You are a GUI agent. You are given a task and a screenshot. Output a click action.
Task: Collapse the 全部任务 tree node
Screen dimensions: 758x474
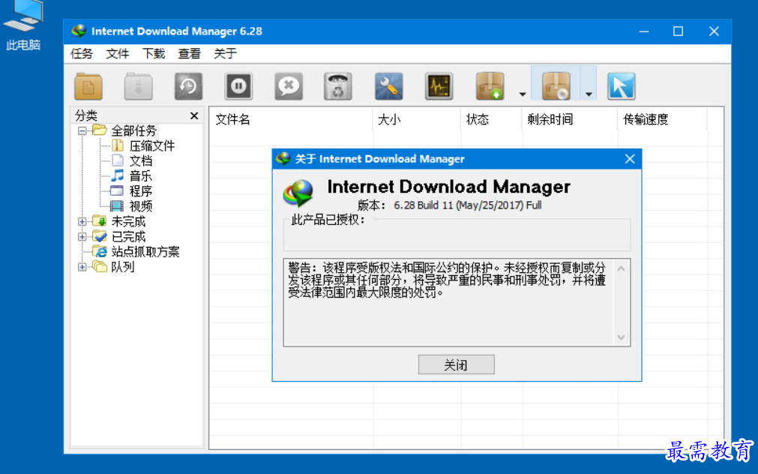click(x=82, y=130)
